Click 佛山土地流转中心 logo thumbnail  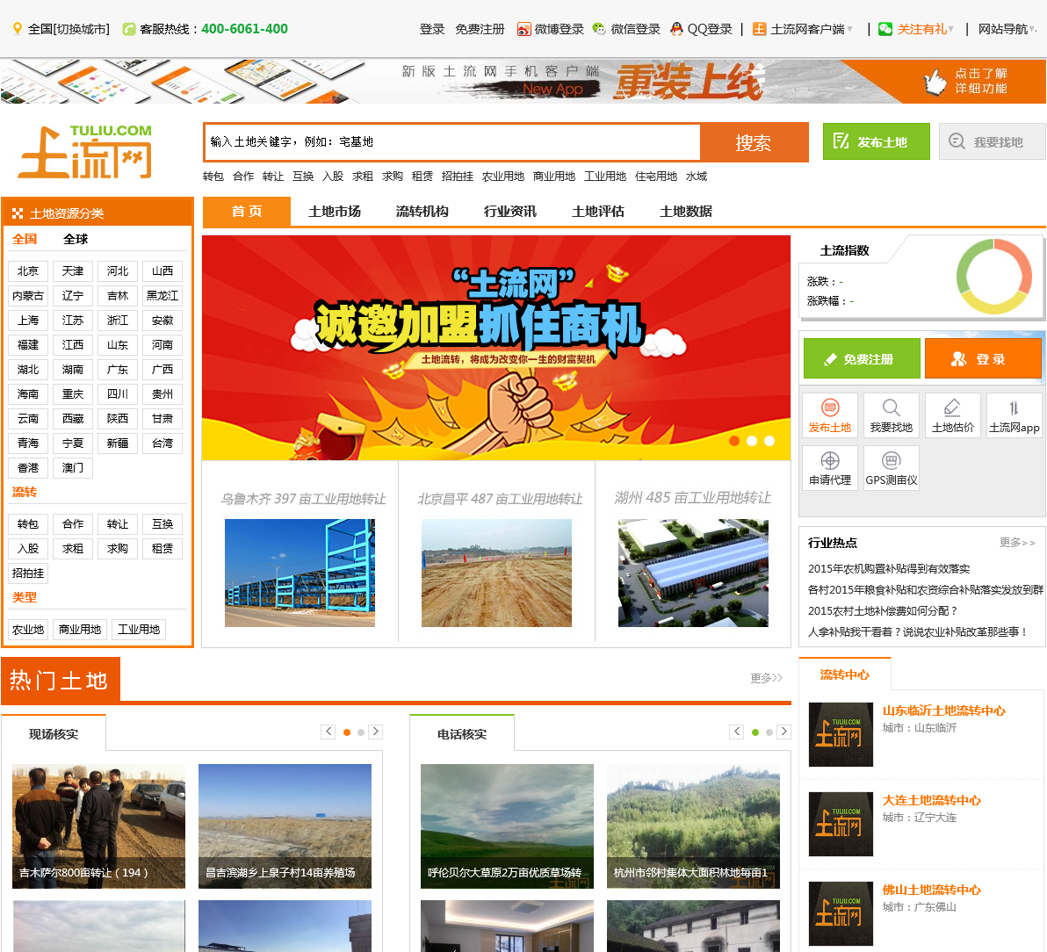[841, 913]
